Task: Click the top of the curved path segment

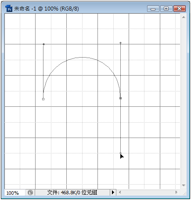Action: pos(82,57)
